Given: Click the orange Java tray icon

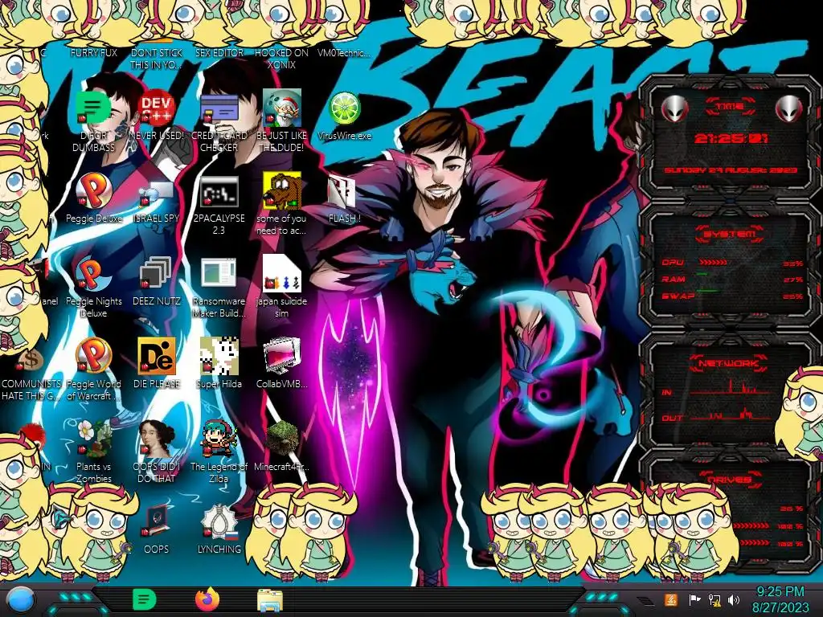Looking at the screenshot, I should click(670, 599).
